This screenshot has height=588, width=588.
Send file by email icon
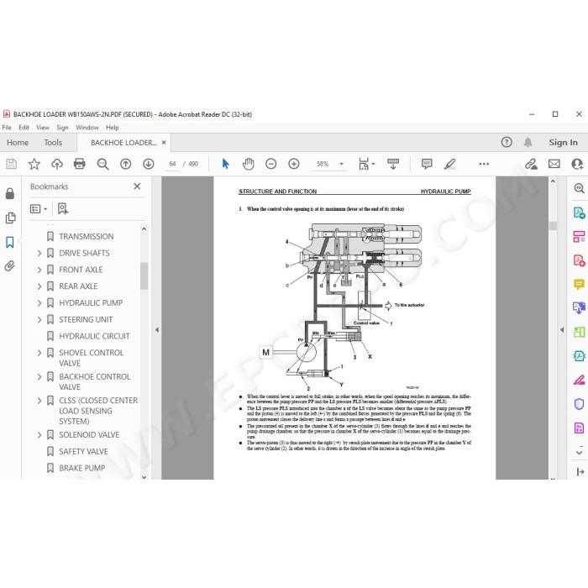pyautogui.click(x=554, y=164)
